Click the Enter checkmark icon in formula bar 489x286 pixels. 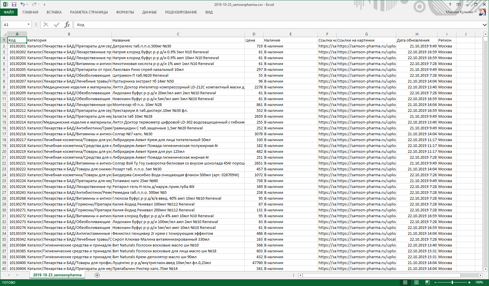(x=57, y=25)
